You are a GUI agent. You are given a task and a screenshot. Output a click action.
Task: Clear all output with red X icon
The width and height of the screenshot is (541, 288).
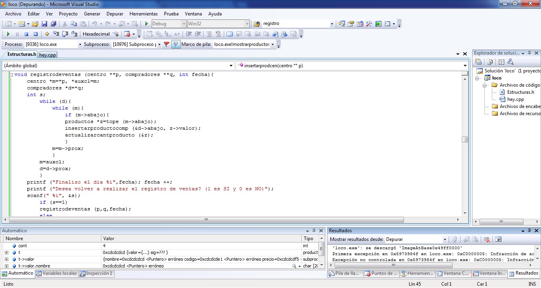tap(487, 239)
